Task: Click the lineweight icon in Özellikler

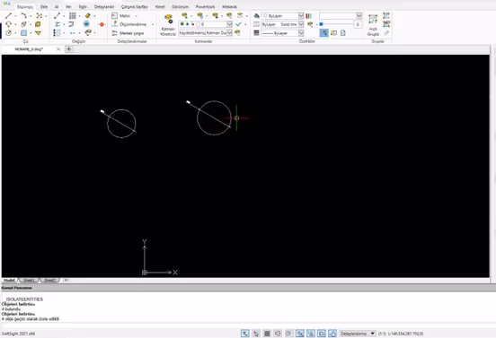Action: 257,33
